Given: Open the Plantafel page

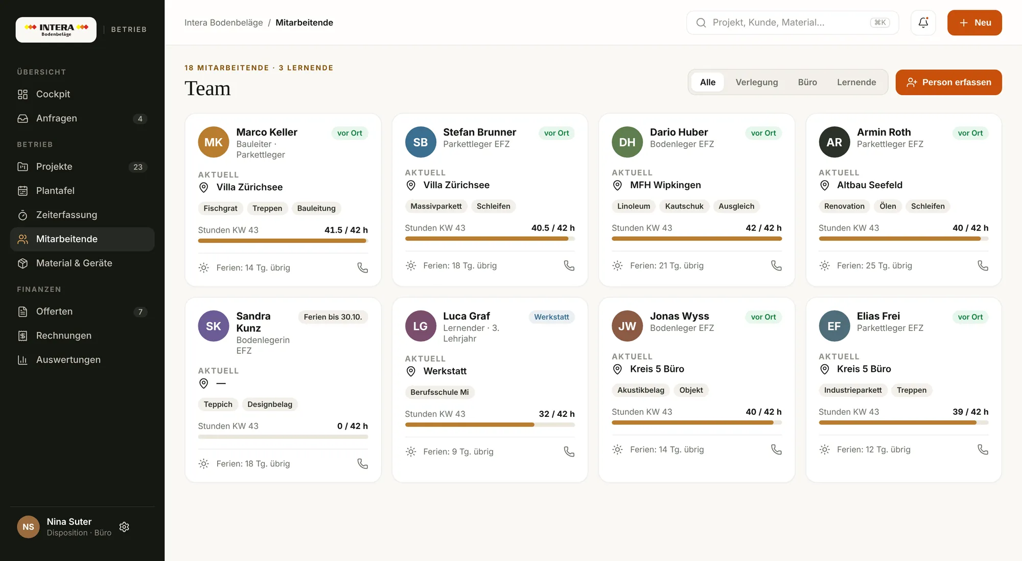Looking at the screenshot, I should coord(82,191).
